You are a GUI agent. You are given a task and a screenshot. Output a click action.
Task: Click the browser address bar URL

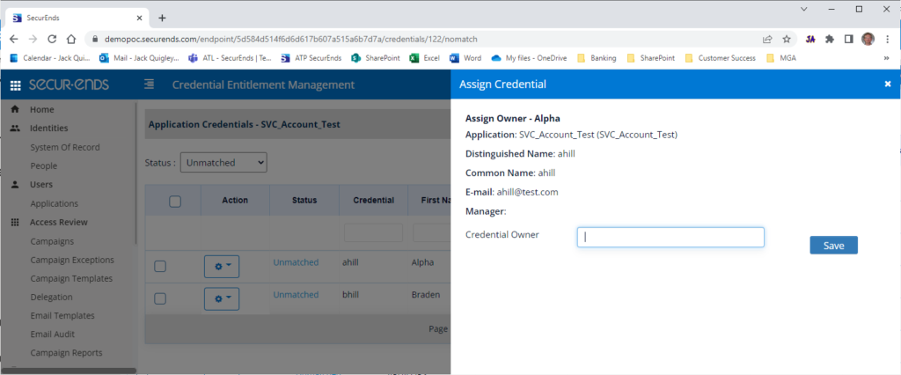click(x=290, y=39)
